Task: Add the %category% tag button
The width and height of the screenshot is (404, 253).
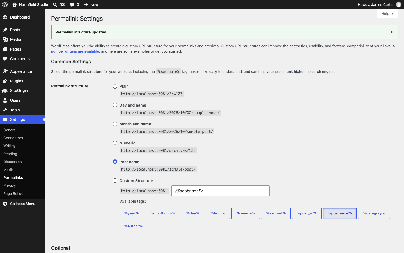Action: [374, 213]
